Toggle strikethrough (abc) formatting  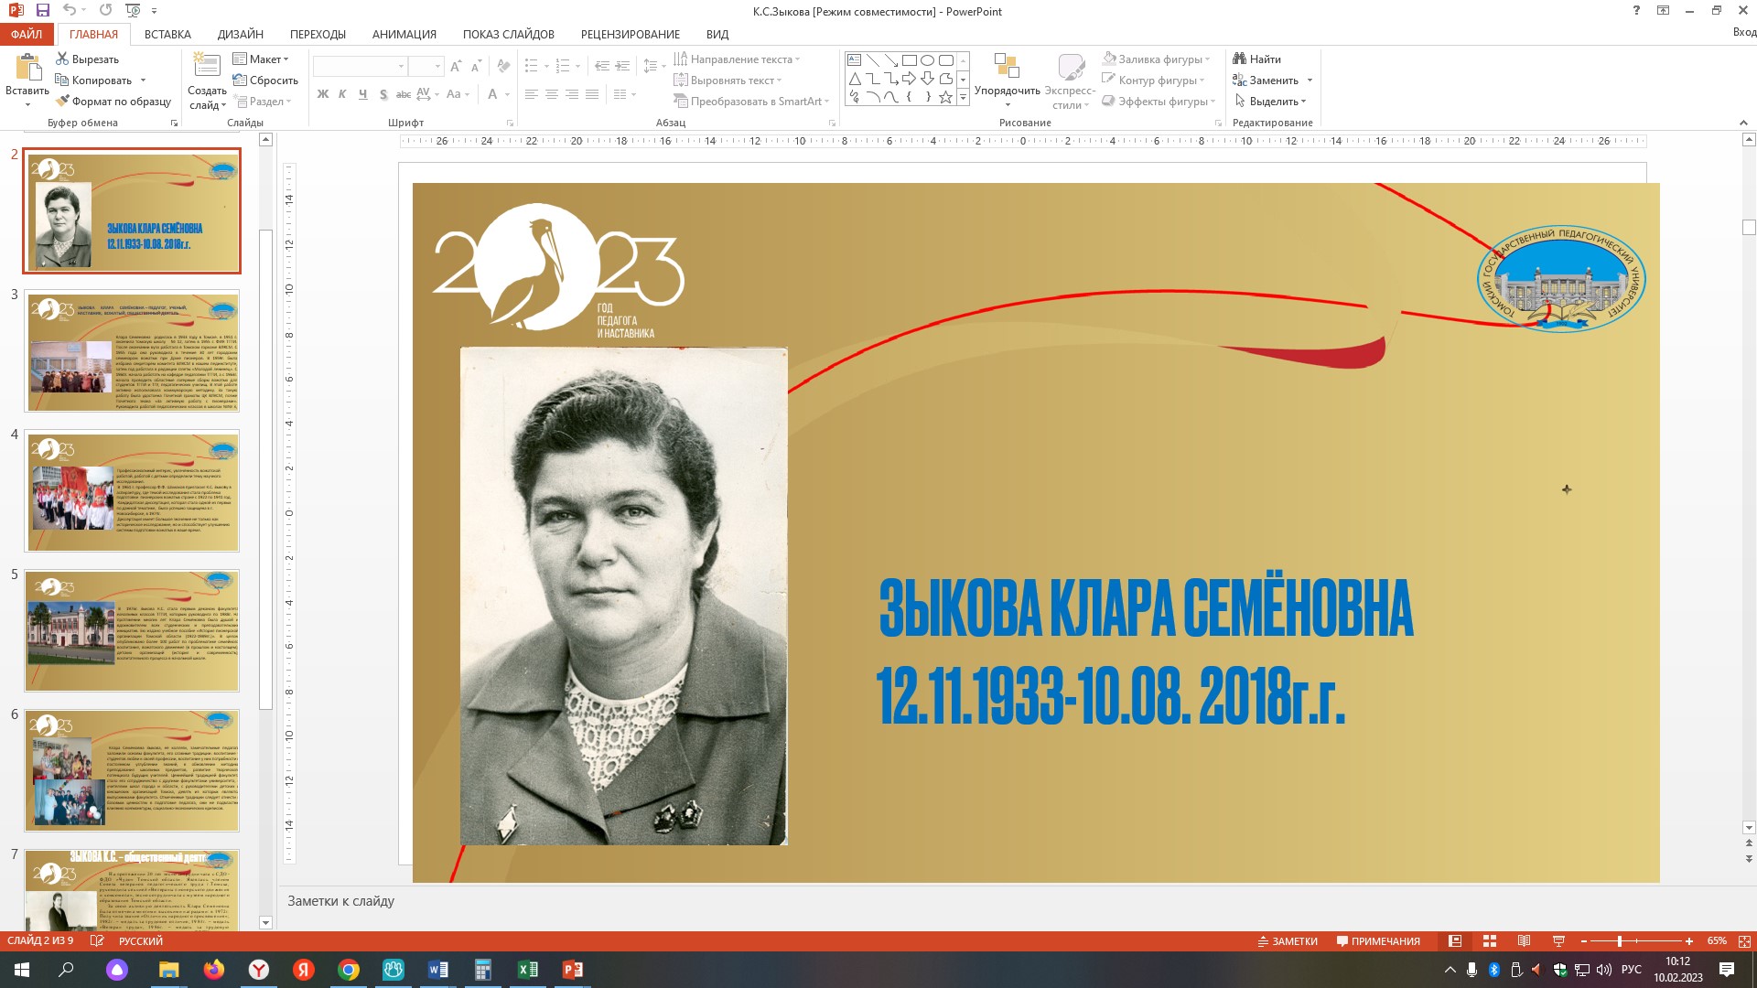tap(403, 94)
